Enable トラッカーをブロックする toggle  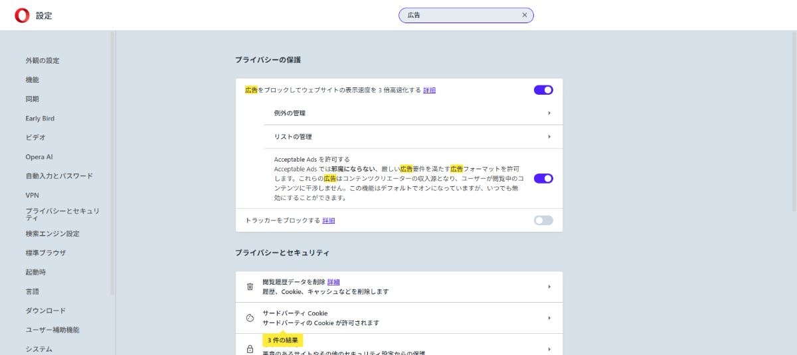click(543, 221)
